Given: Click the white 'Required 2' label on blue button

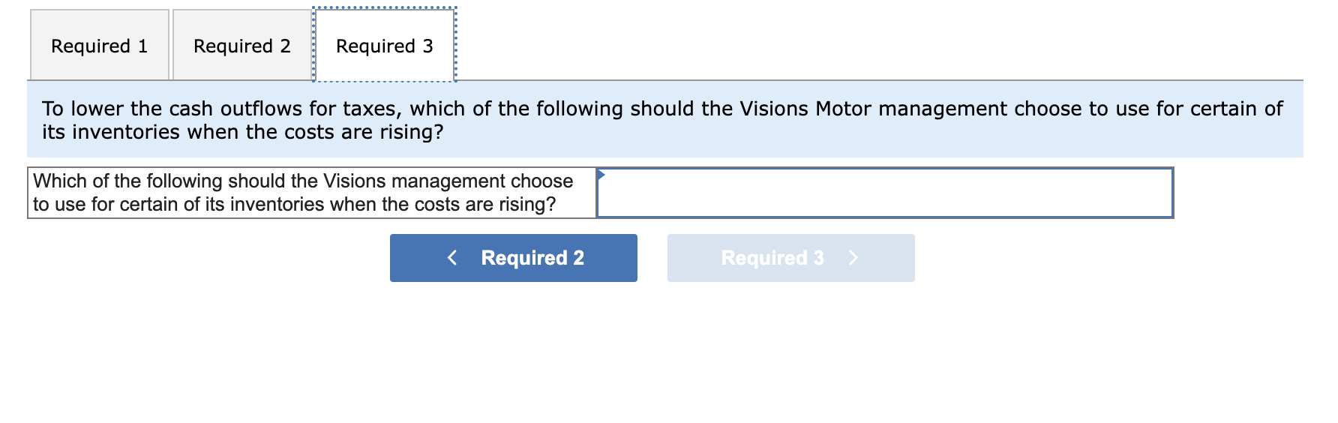Looking at the screenshot, I should pos(532,258).
